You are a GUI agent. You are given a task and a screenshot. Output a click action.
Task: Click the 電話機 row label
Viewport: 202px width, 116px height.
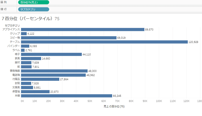[16, 75]
